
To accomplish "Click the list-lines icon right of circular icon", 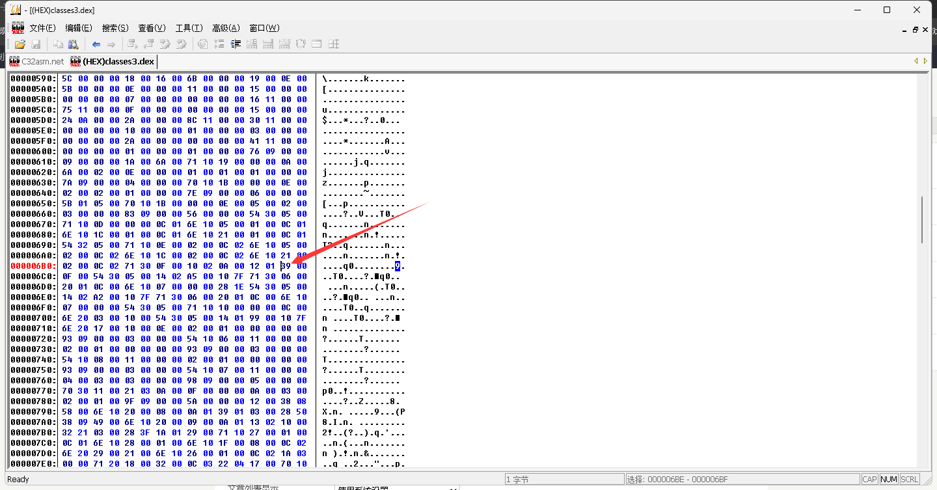I will tap(219, 44).
